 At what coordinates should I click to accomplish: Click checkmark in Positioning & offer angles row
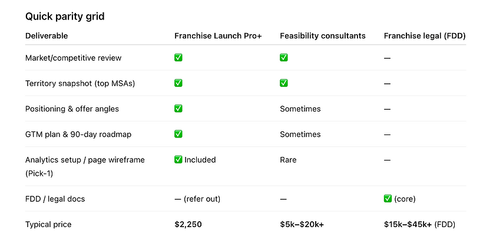[x=178, y=109]
